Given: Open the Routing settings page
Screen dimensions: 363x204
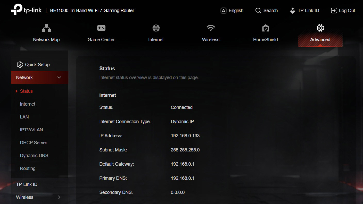Looking at the screenshot, I should (x=28, y=168).
